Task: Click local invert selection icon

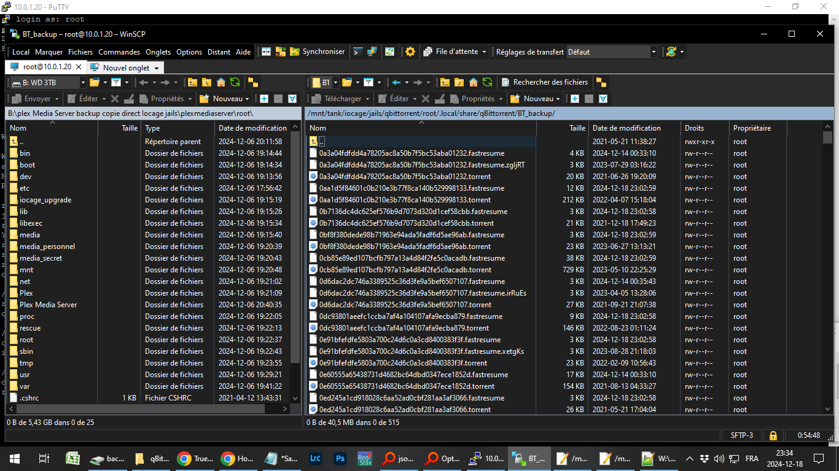Action: (x=292, y=99)
